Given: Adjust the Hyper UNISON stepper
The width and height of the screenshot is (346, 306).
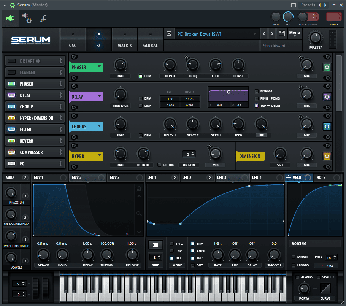Looking at the screenshot, I should pos(193,154).
